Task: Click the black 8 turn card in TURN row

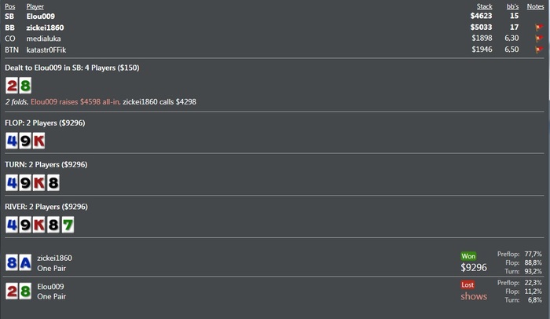Action: pyautogui.click(x=53, y=183)
